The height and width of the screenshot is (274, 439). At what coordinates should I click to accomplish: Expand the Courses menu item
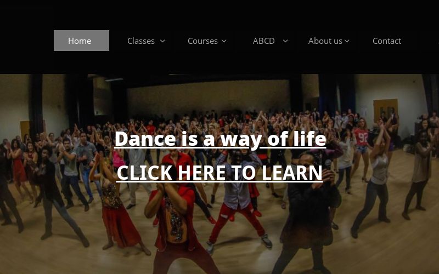[207, 41]
